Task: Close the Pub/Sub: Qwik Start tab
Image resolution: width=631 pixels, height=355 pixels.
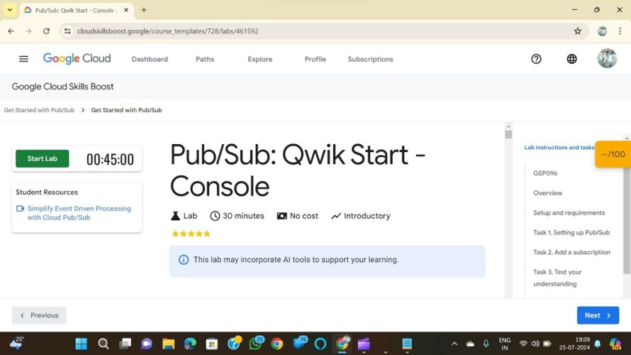Action: (126, 10)
